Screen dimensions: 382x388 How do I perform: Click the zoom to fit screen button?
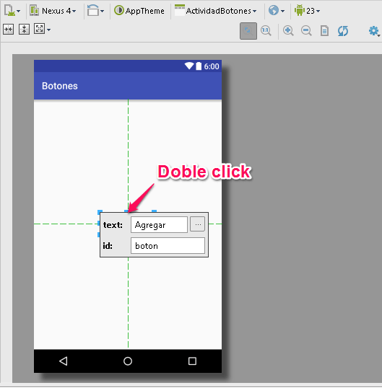248,31
